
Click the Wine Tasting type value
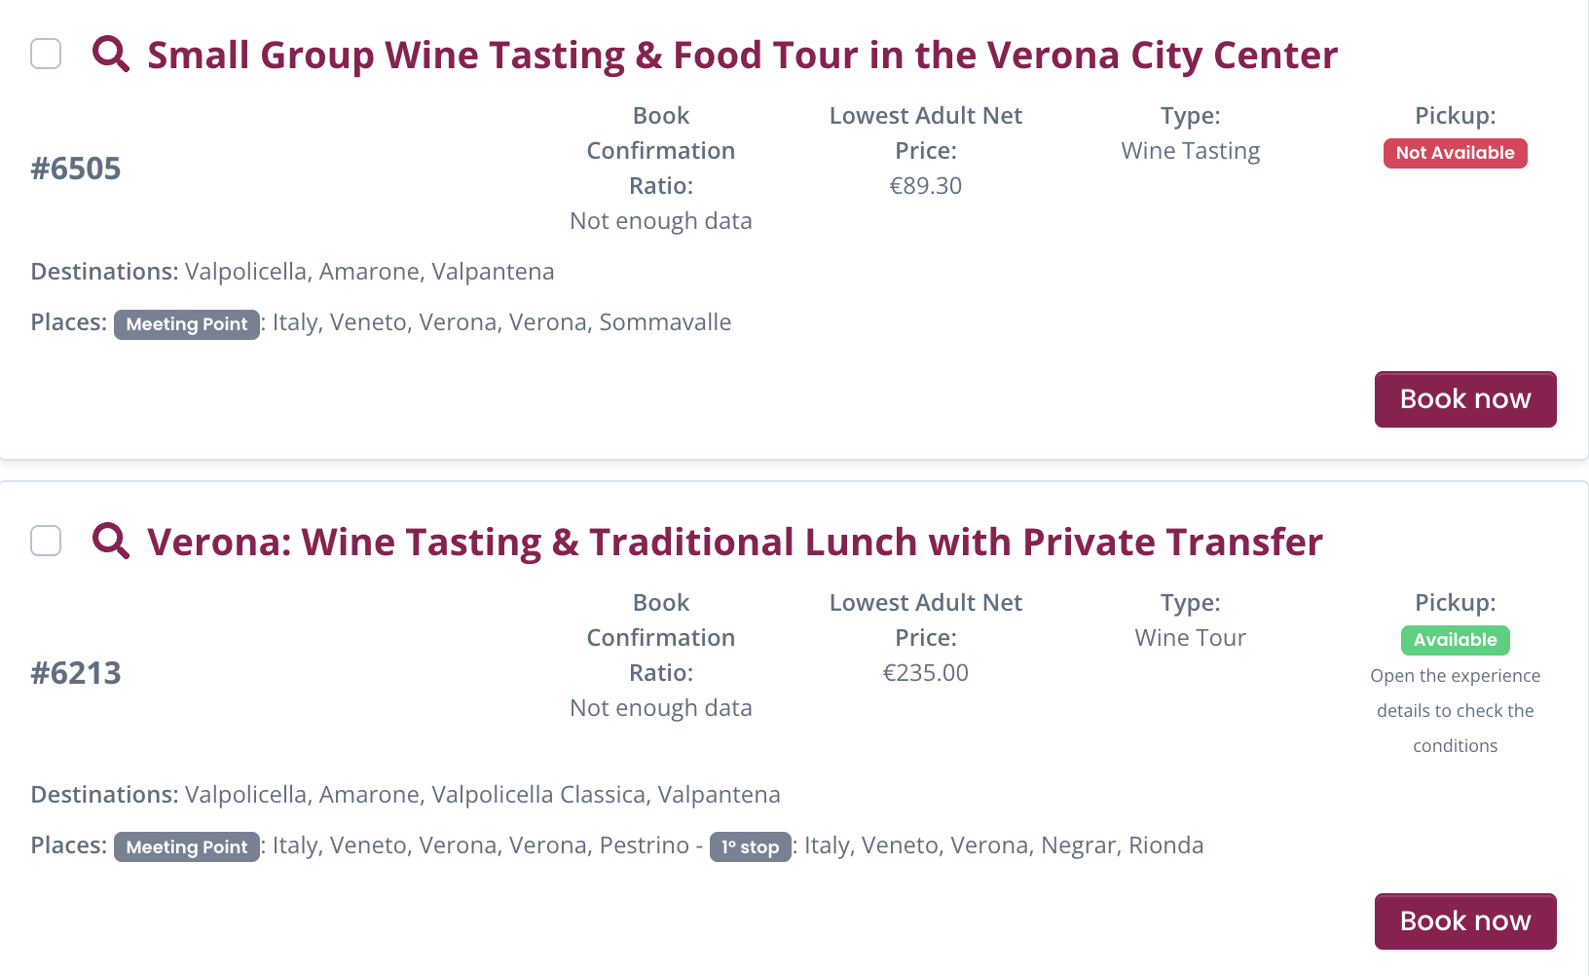point(1190,151)
